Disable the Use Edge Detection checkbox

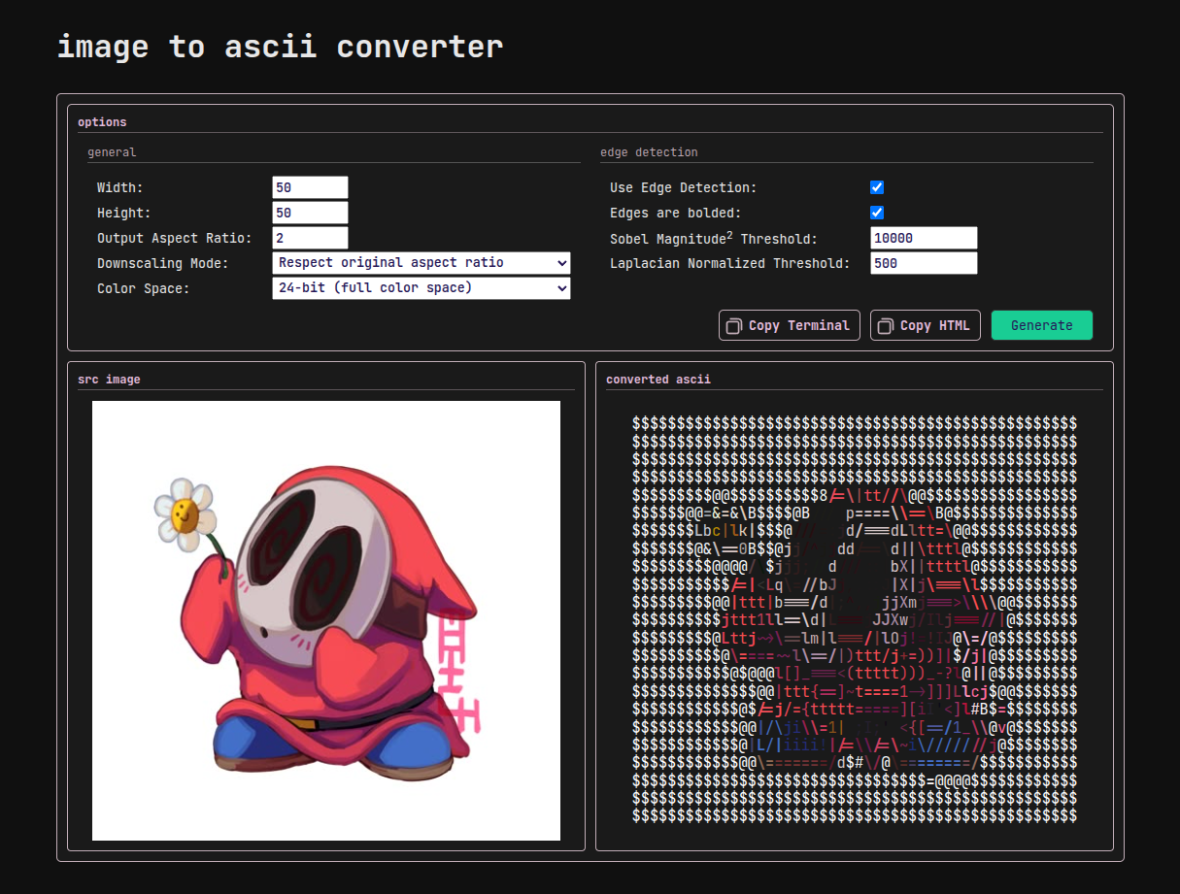(877, 187)
